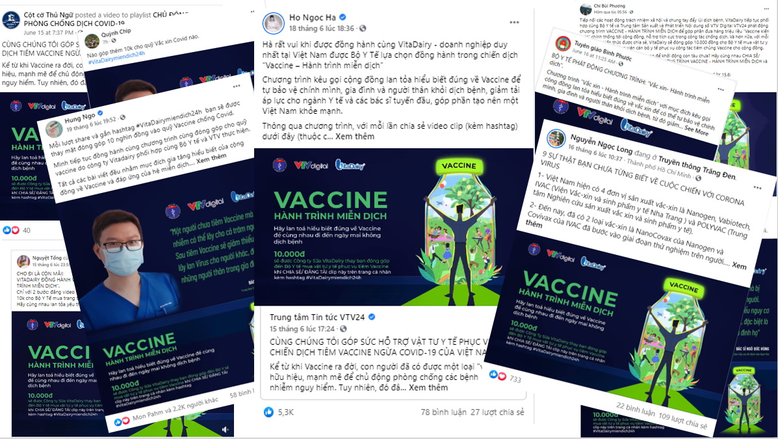
Task: Click the volume icon on bottom-left video
Action: point(226,429)
